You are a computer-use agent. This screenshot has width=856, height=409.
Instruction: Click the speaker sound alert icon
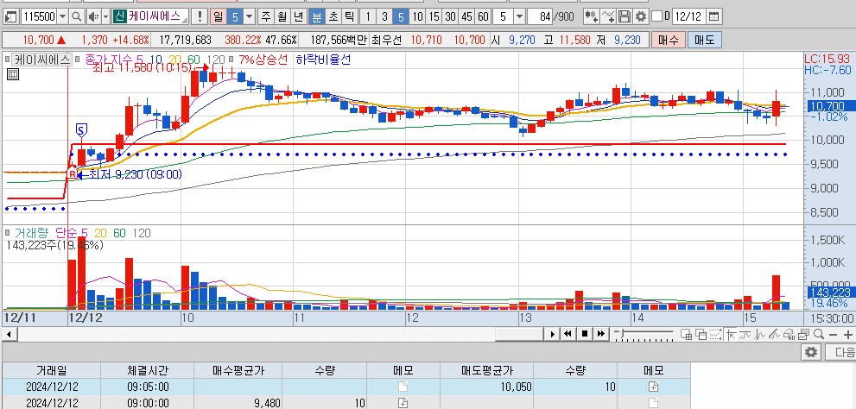(x=92, y=16)
